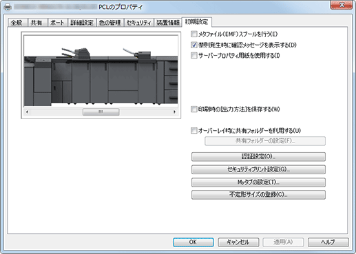Click the 共有フォルダーの設定 button
This screenshot has height=254, width=356.
coord(265,141)
